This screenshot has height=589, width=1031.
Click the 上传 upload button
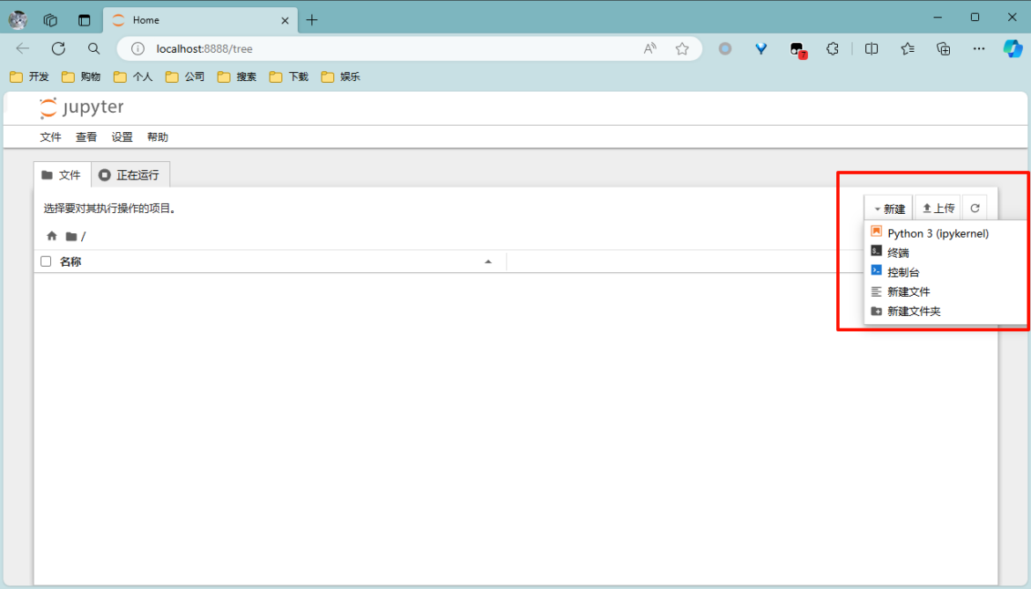coord(938,207)
